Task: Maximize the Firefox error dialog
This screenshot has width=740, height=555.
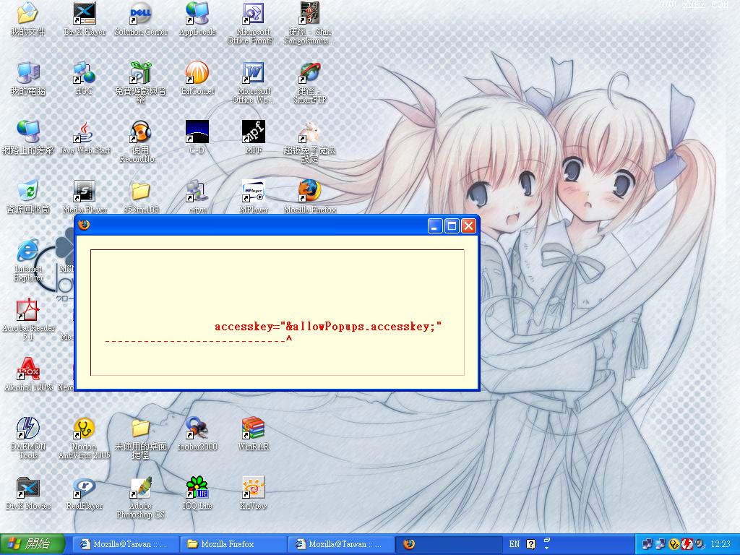Action: point(452,226)
